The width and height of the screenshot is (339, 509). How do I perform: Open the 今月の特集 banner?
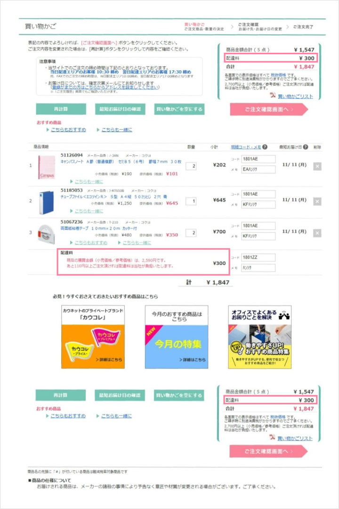(x=177, y=337)
